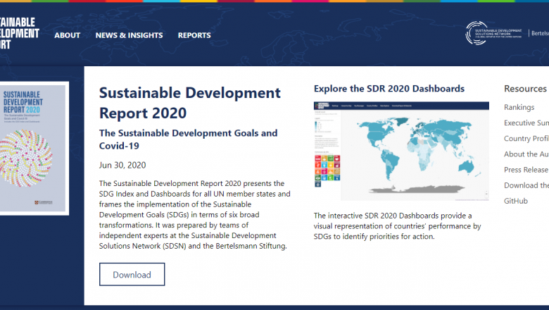Viewport: 549px width, 310px height.
Task: Open the Country Profiles resource link
Action: [526, 139]
